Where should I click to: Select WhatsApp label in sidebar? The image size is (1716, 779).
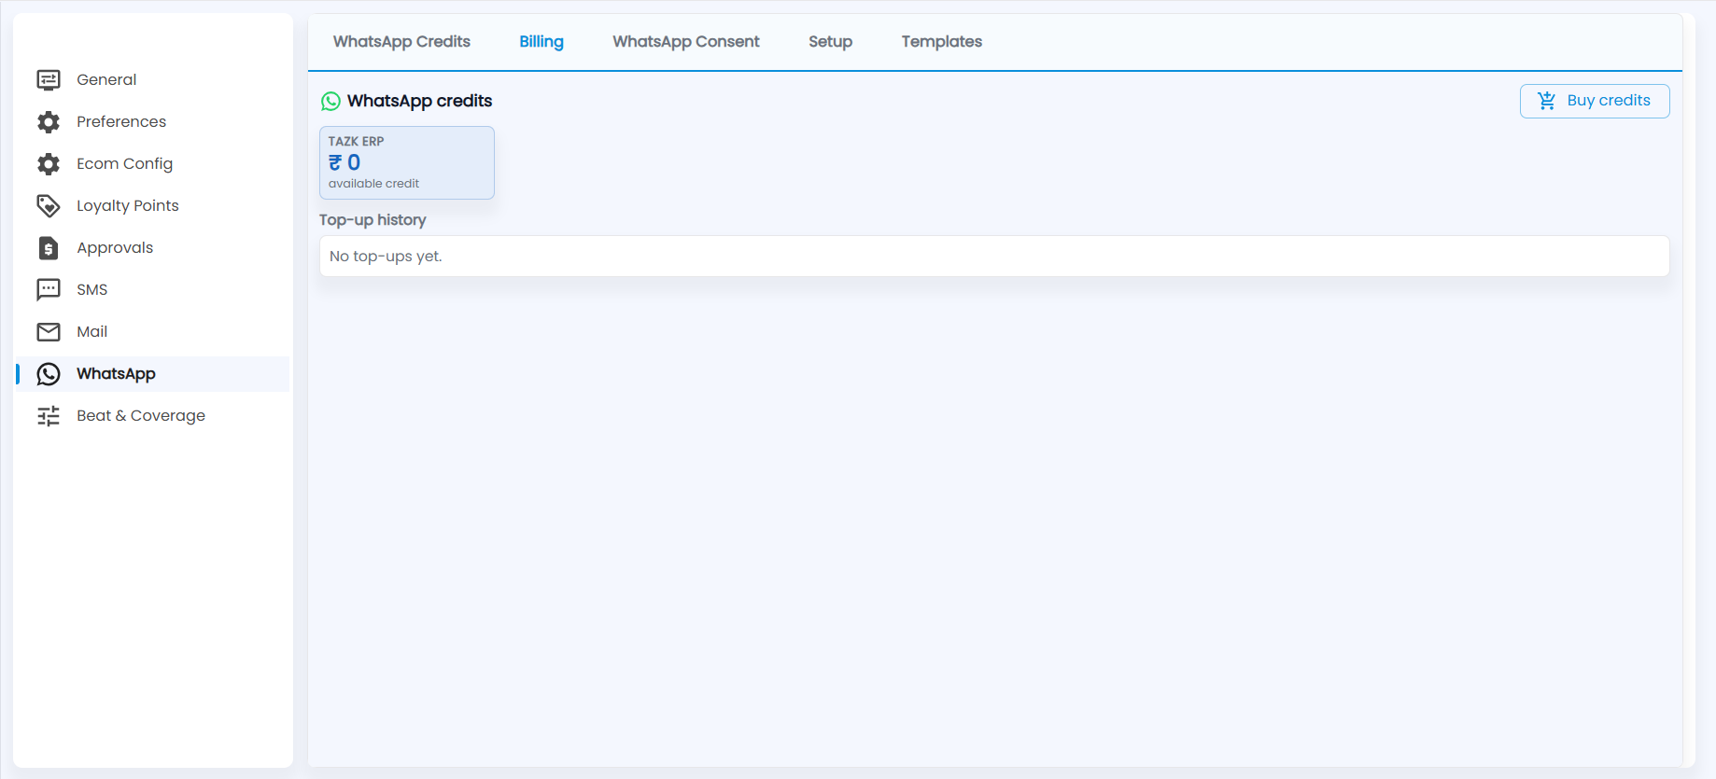(116, 374)
